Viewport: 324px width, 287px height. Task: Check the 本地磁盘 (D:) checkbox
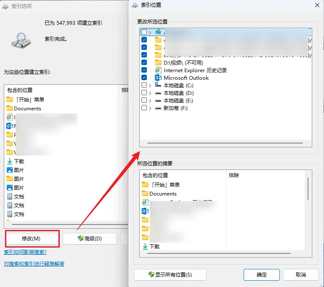[x=144, y=93]
